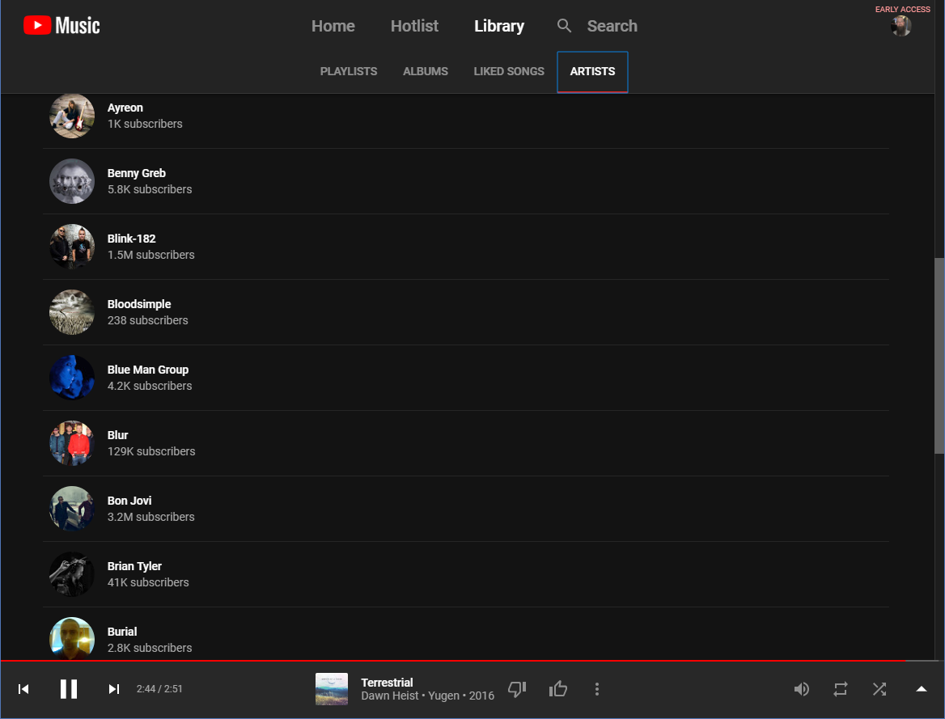
Task: Open the Ayreon artist avatar
Action: click(x=72, y=116)
